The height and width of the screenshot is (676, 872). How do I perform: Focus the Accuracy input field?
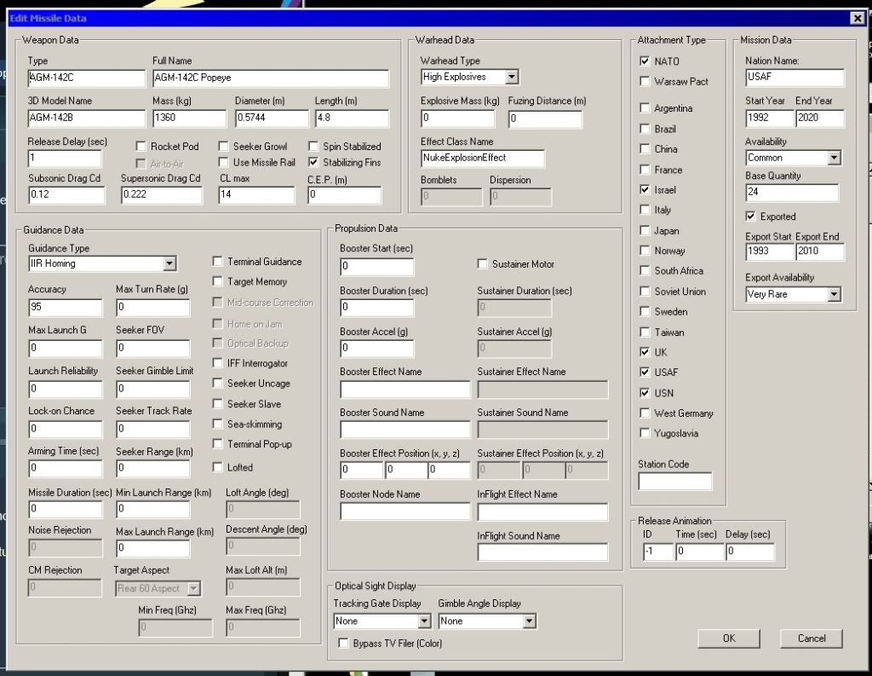65,307
